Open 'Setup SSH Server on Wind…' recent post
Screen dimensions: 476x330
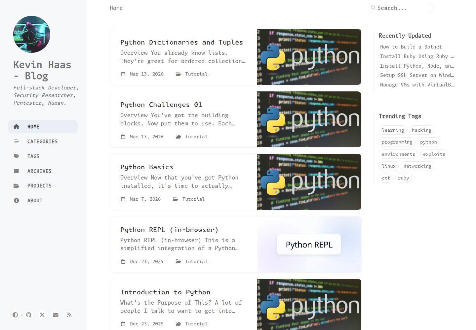tap(417, 75)
